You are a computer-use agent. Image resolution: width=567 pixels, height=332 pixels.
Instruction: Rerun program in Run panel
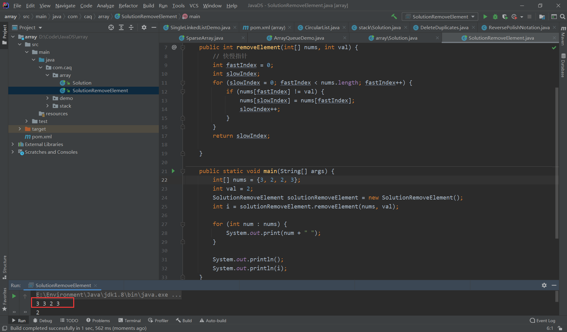(14, 296)
